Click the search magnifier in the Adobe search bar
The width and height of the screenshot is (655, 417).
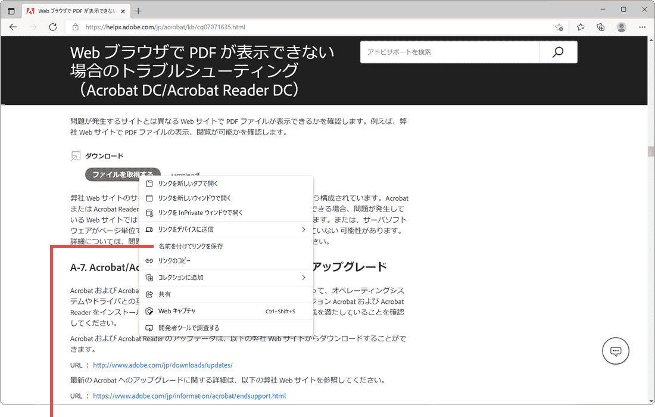[557, 52]
